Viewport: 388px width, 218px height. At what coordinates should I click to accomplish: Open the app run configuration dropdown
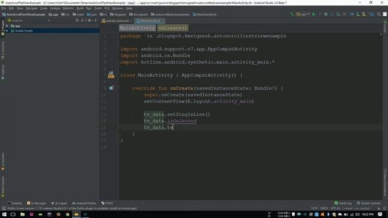(303, 15)
